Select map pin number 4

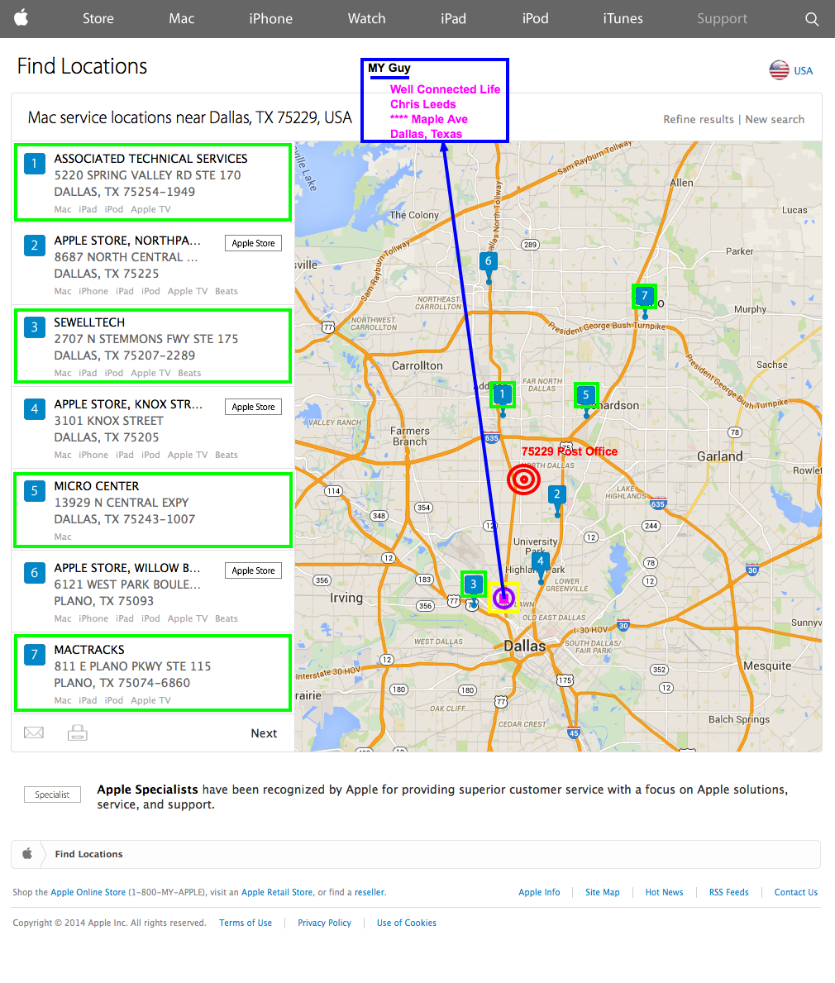click(541, 561)
